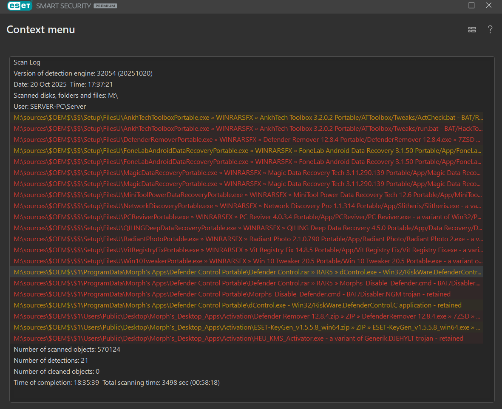502x409 pixels.
Task: Select the QILINGDeepDataRecoveryPortable.exe log row
Action: [248, 228]
